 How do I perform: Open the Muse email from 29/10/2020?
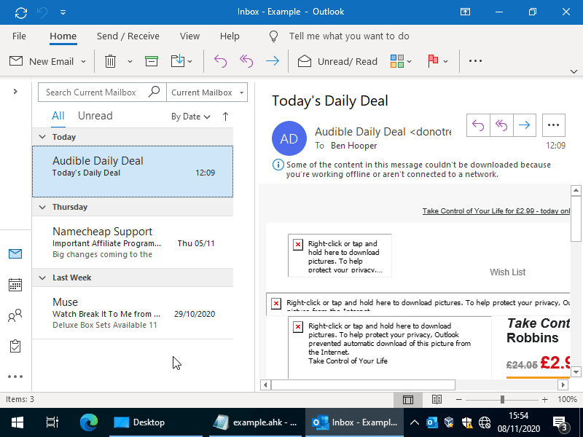(x=133, y=313)
